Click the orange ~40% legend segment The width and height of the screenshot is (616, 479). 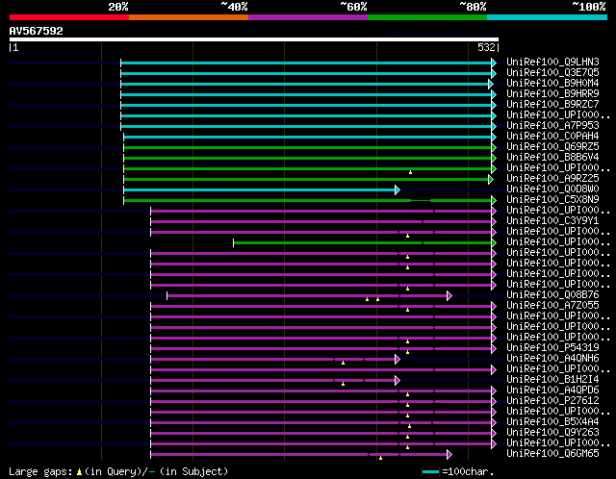[x=189, y=17]
